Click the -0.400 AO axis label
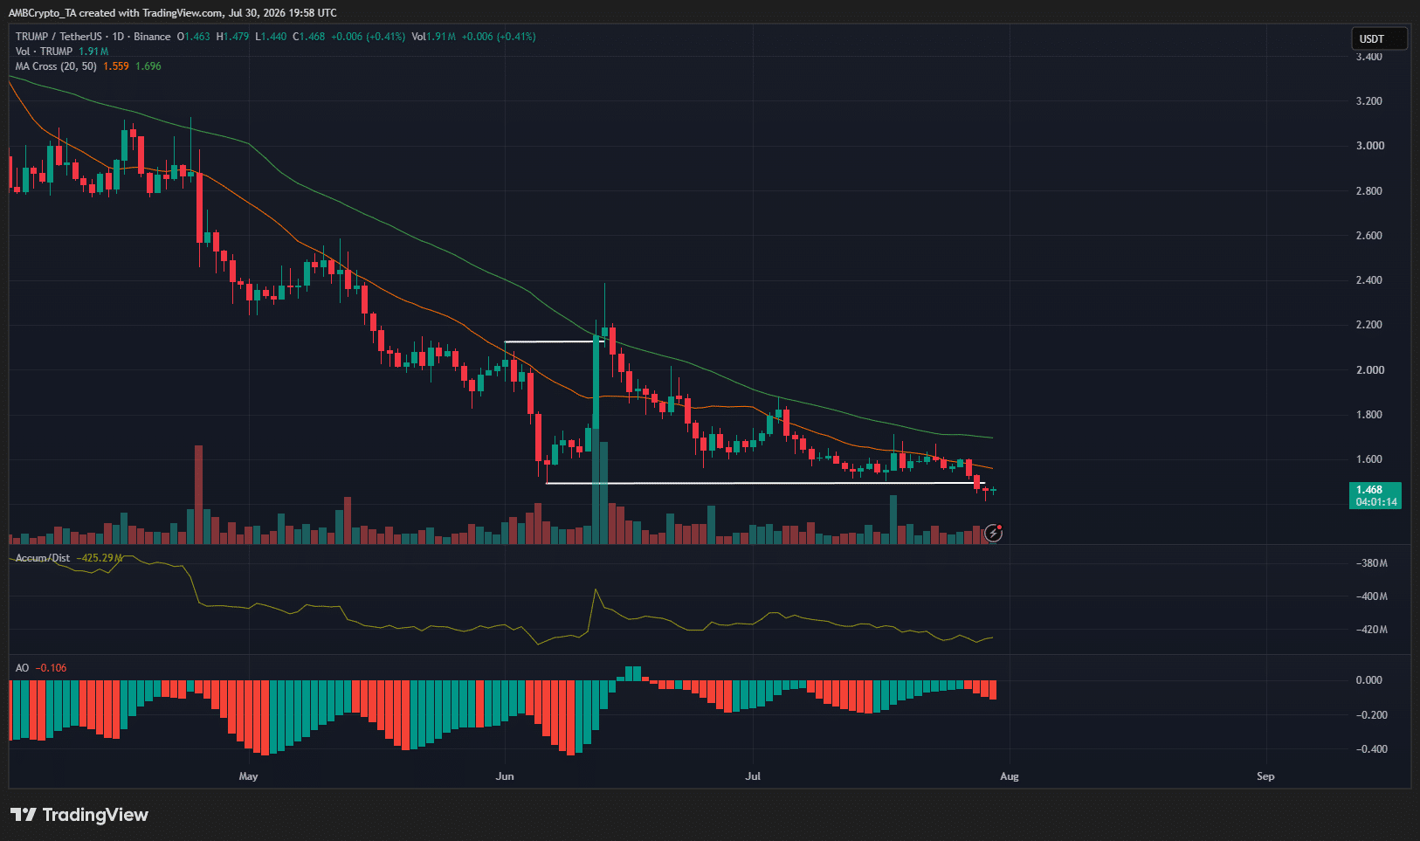1420x841 pixels. [1371, 749]
